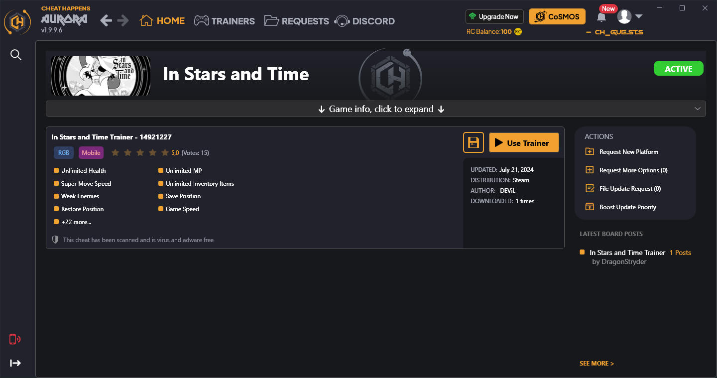Click the +22 more... cheats link
Image resolution: width=717 pixels, height=378 pixels.
tap(76, 222)
